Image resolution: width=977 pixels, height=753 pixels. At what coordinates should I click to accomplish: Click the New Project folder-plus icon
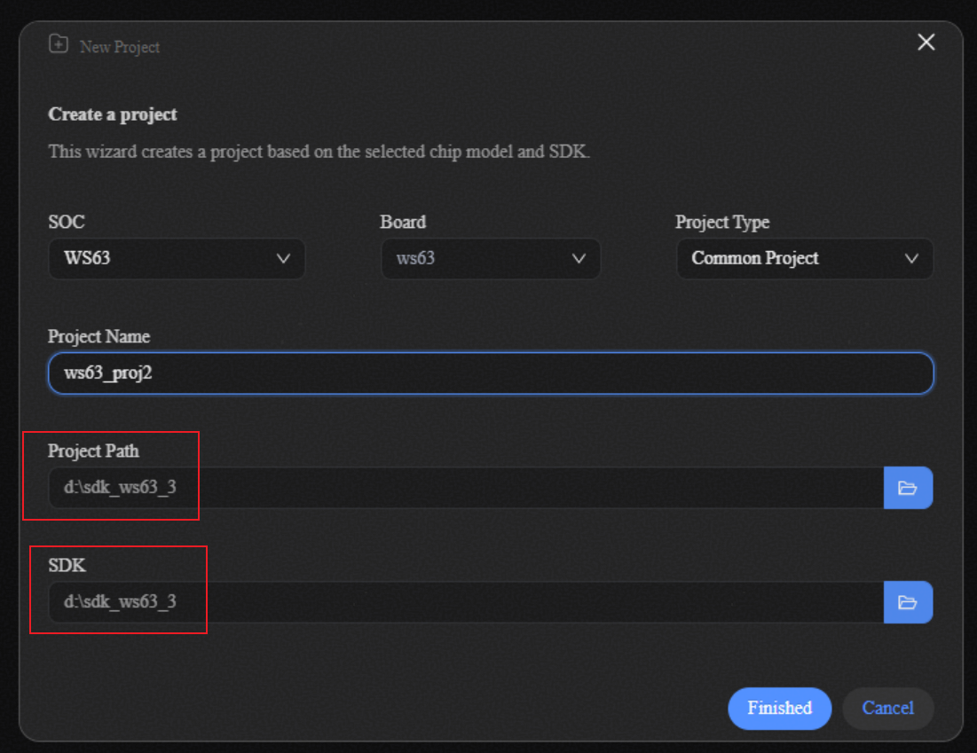tap(58, 44)
